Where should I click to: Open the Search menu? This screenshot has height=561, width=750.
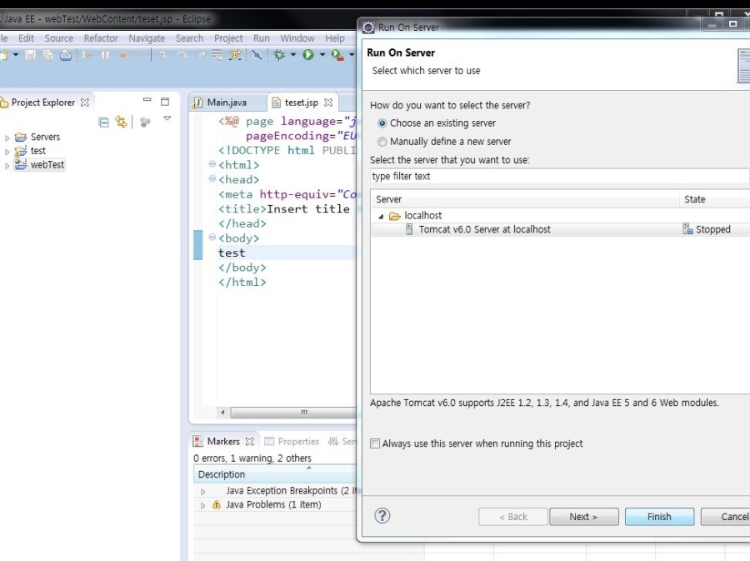click(x=189, y=38)
